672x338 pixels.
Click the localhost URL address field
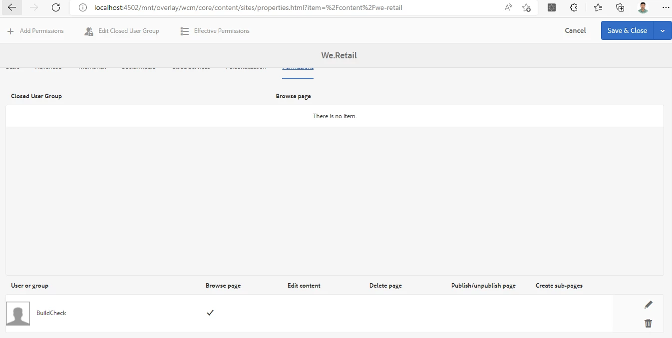[248, 7]
